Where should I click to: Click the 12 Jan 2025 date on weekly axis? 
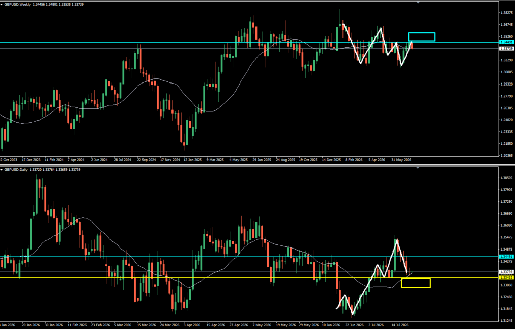click(192, 160)
